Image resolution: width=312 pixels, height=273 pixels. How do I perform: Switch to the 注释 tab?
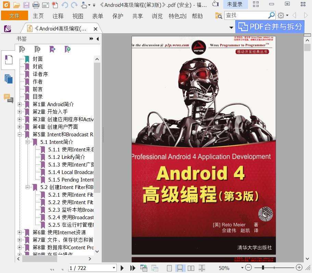[58, 16]
